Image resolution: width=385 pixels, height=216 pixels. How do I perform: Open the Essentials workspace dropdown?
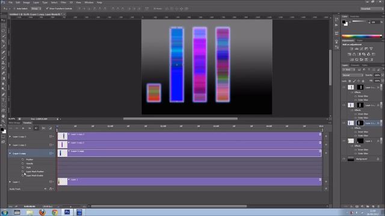(x=371, y=8)
